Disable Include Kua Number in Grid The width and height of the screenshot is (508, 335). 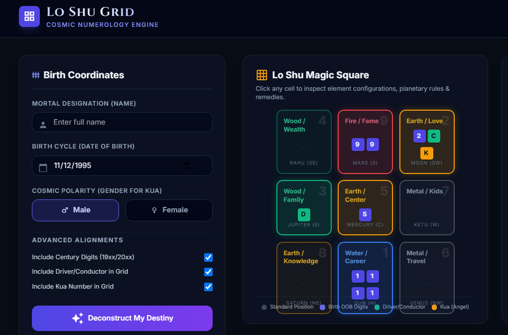(208, 287)
